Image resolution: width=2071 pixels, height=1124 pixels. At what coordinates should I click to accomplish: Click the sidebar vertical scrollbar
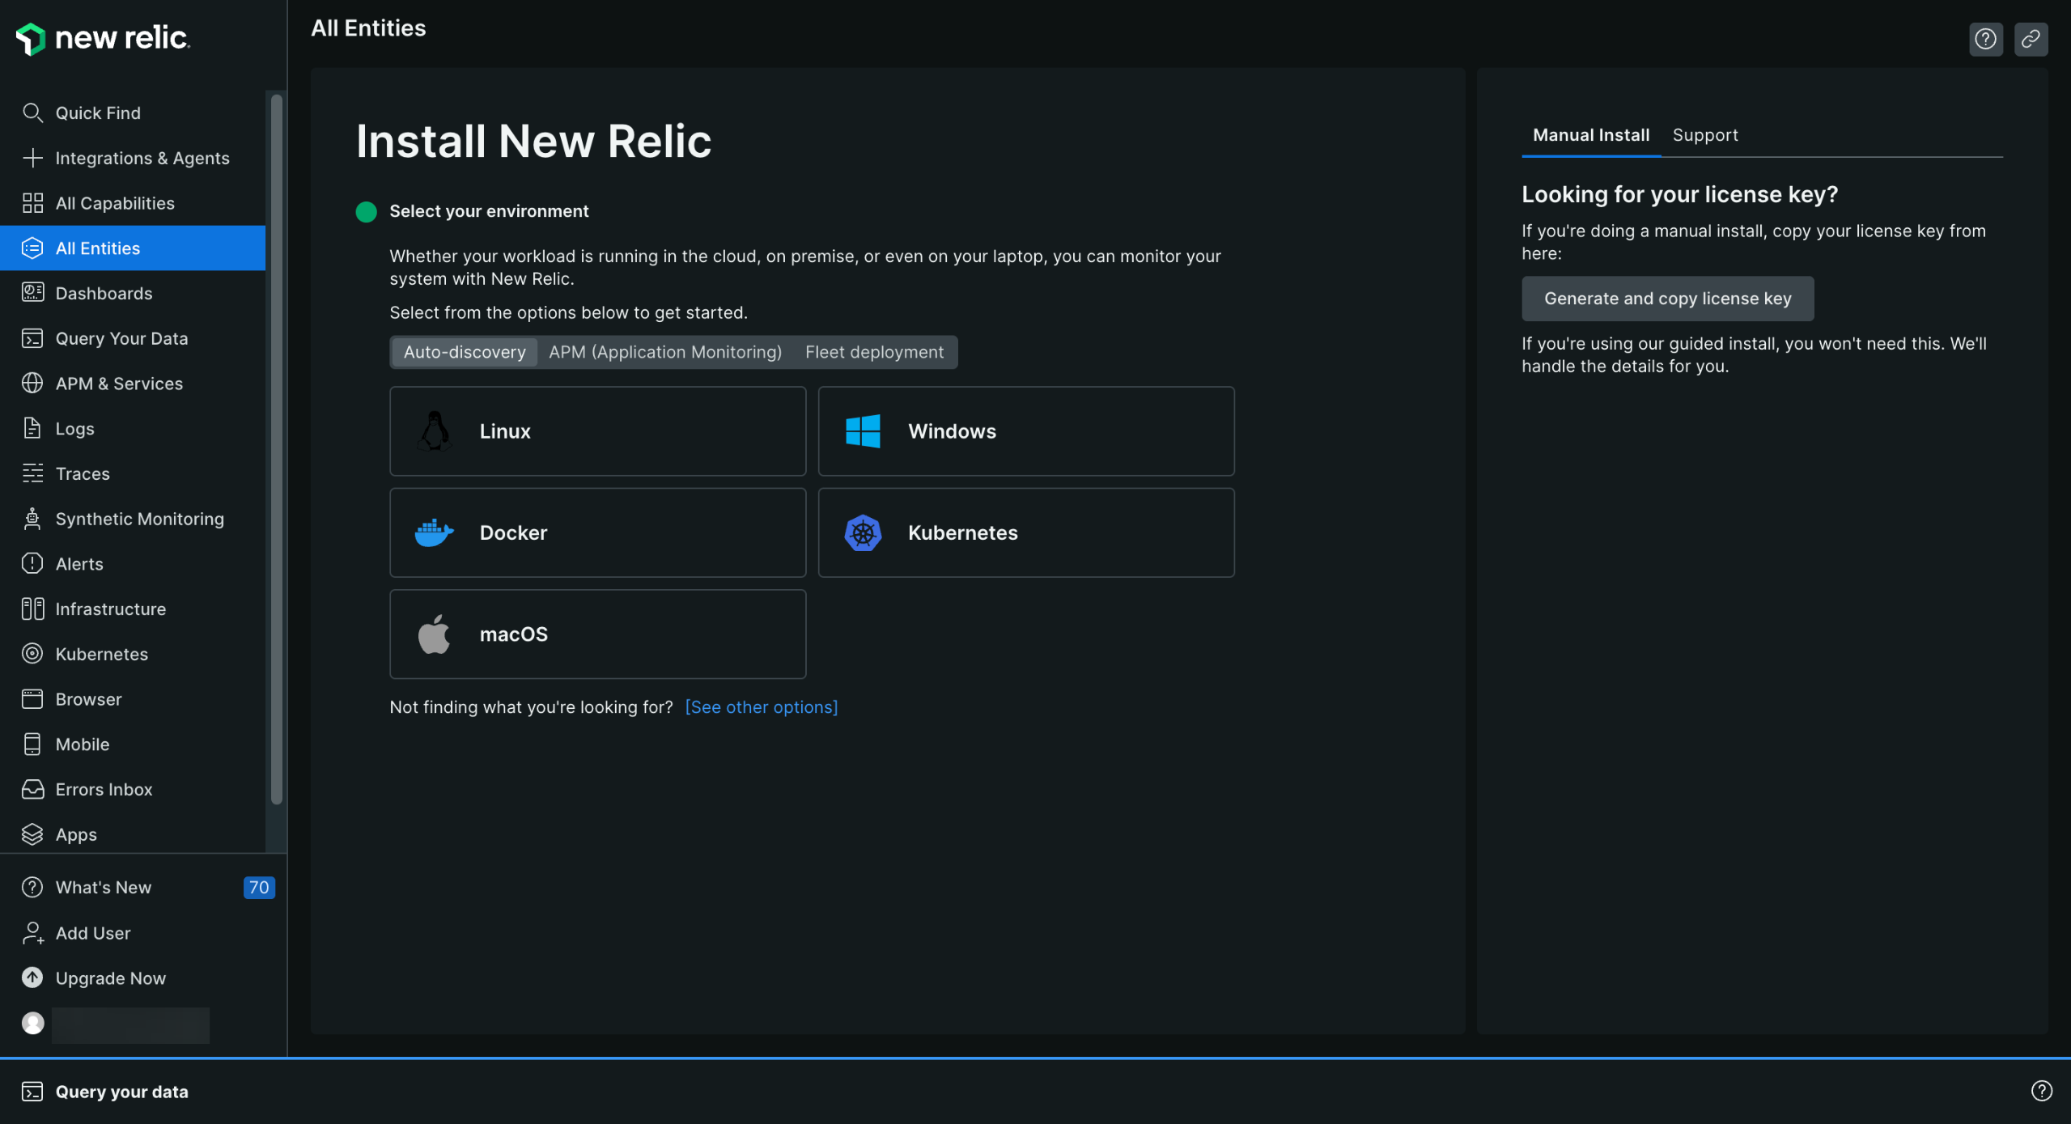click(277, 449)
